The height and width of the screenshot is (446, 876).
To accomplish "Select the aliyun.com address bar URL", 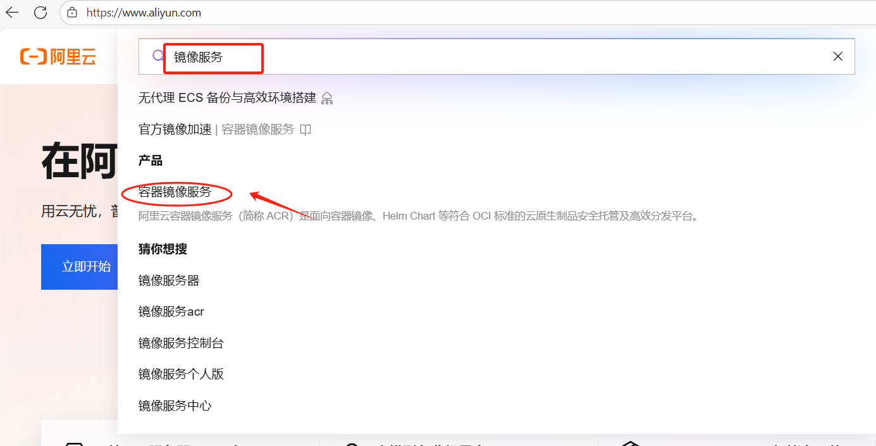I will 144,13.
